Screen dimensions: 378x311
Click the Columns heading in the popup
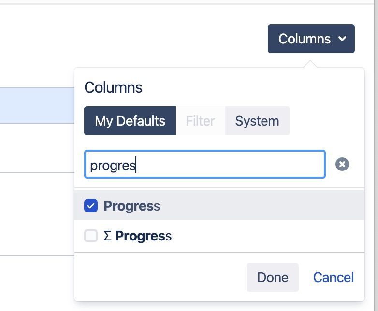113,87
